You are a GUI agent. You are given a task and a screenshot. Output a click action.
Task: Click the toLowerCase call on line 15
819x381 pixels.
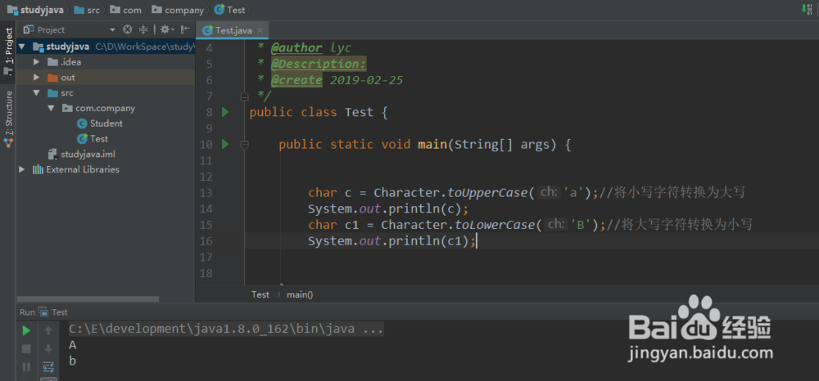(495, 225)
